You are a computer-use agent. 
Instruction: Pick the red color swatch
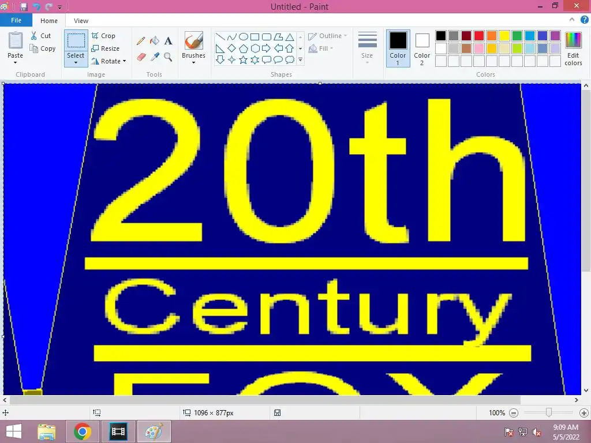[479, 36]
